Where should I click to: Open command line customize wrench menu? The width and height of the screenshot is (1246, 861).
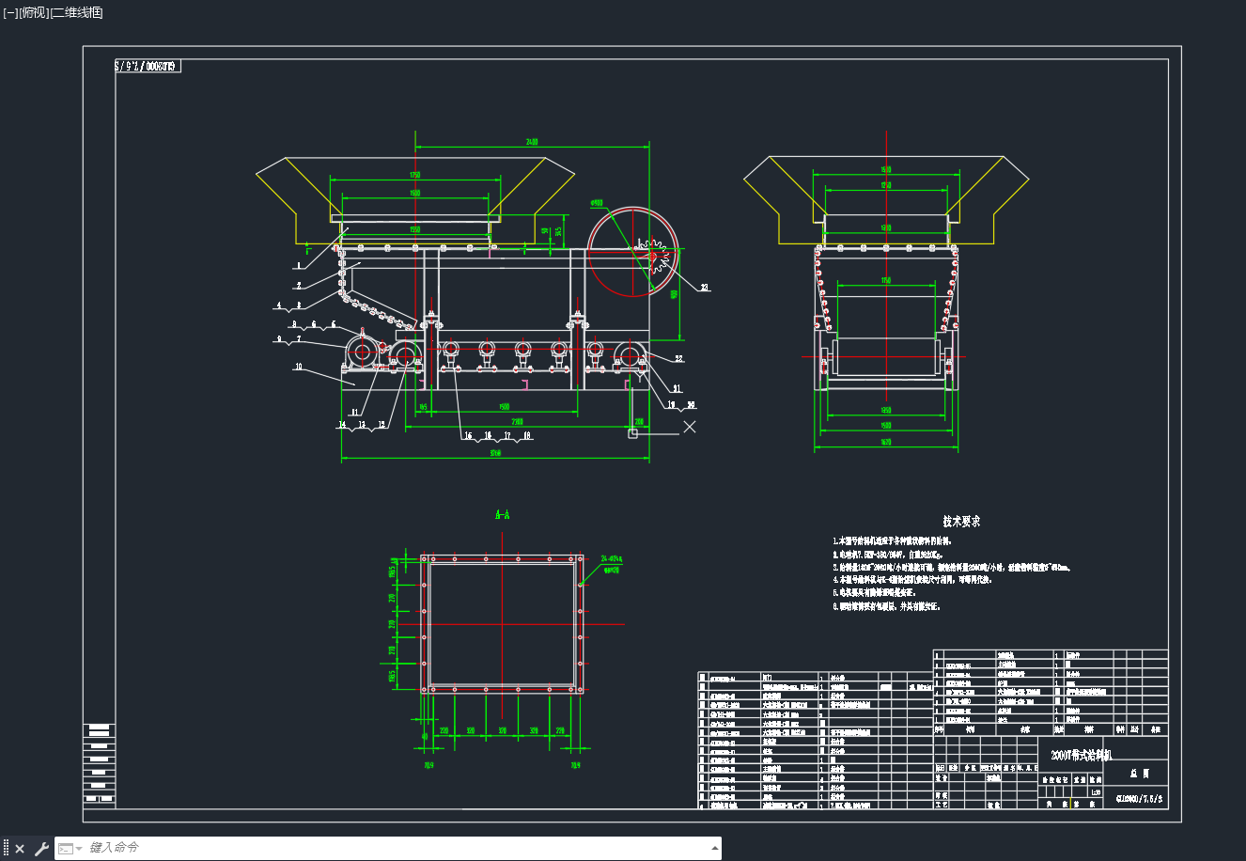tap(41, 849)
